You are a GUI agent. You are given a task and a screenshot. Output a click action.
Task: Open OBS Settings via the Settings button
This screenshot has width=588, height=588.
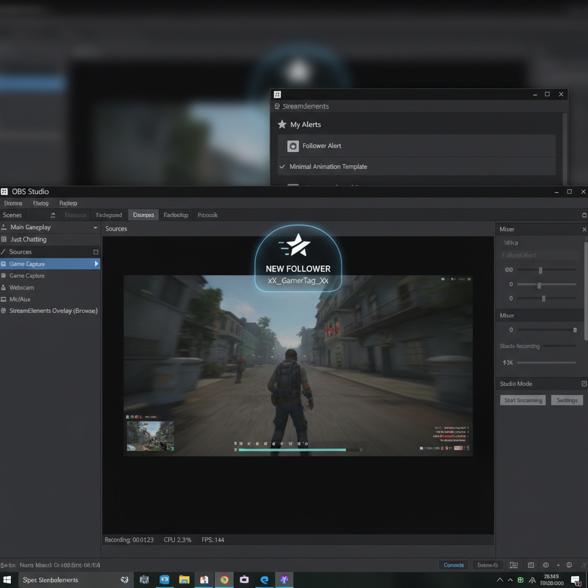[x=567, y=400]
